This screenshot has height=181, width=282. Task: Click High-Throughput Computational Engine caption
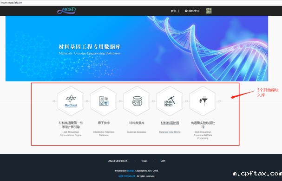coord(71,133)
